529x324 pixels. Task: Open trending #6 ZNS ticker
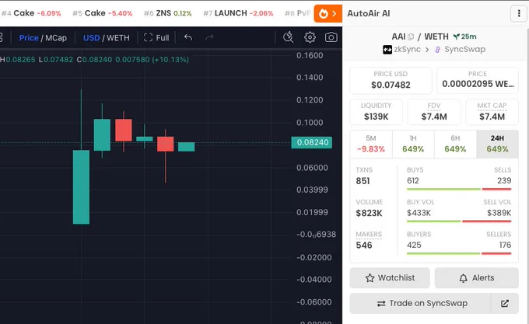[168, 13]
